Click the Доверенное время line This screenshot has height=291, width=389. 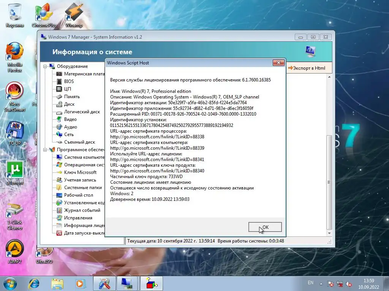coord(150,199)
